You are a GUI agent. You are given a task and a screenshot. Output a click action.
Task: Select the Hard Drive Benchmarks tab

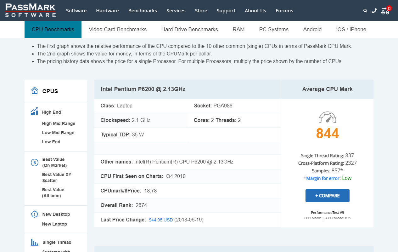(189, 29)
